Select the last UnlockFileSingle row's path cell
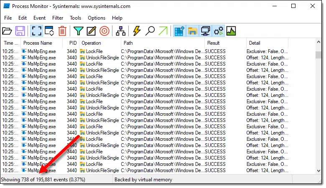The height and width of the screenshot is (188, 326). [x=163, y=170]
